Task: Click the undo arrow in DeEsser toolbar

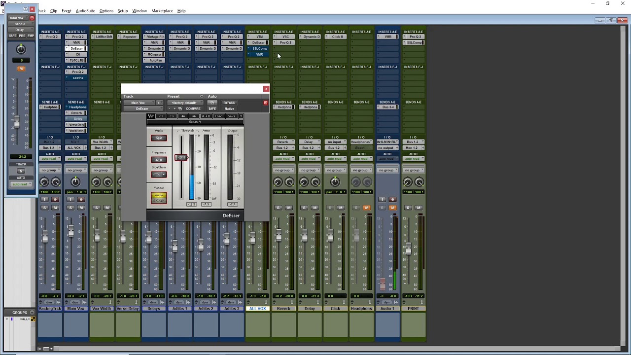Action: 161,116
